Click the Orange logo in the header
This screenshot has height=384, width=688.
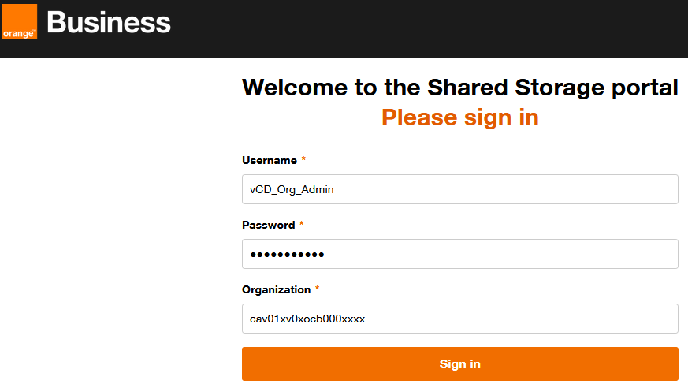(19, 22)
